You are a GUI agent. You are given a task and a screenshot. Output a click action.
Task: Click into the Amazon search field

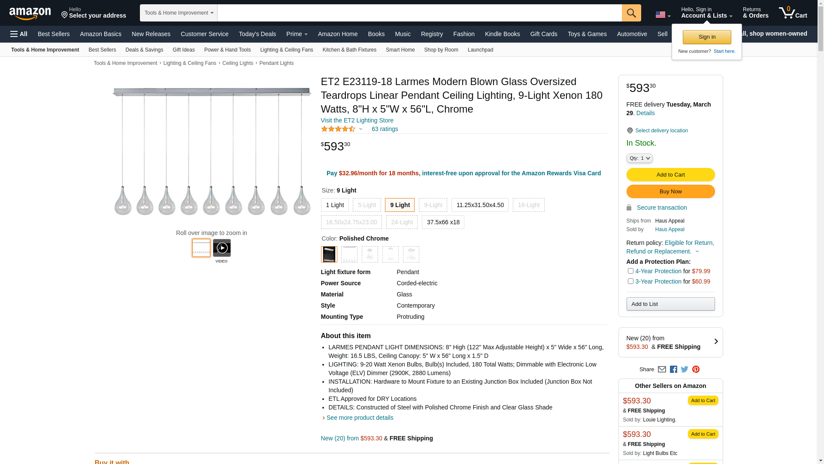click(x=419, y=13)
